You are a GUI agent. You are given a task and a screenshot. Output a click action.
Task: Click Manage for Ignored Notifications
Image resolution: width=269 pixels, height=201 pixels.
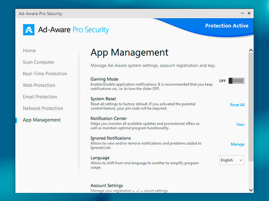point(237,144)
